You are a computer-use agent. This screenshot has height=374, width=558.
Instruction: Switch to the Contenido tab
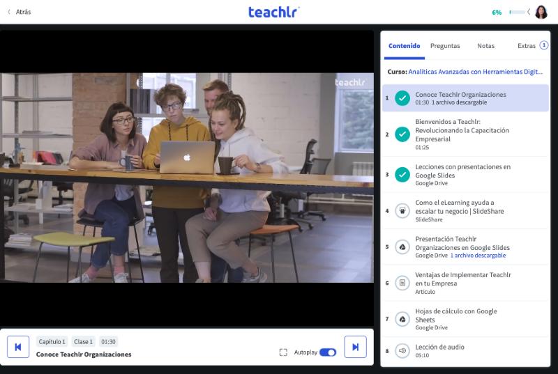tap(405, 46)
